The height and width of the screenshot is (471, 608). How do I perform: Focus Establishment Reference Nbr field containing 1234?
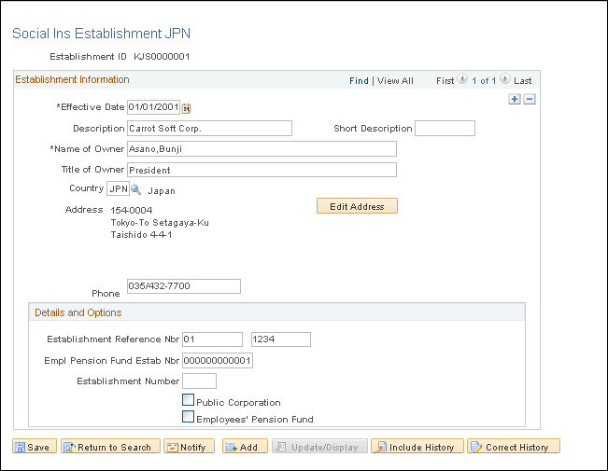[x=281, y=339]
